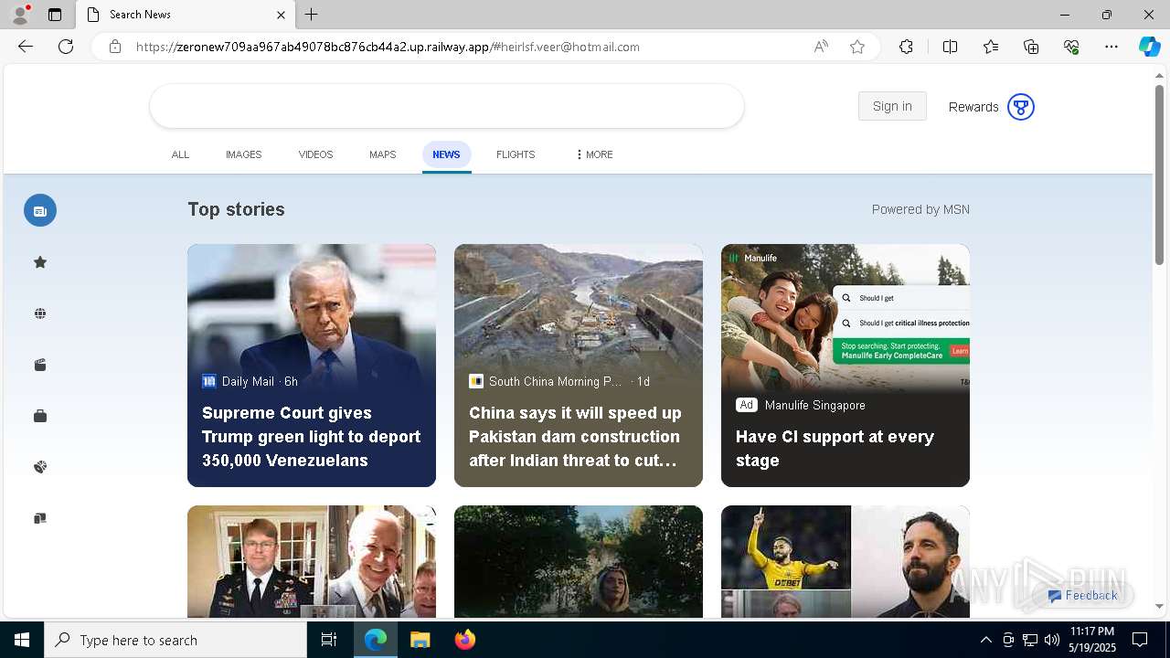
Task: Open Browser essentials heart icon
Action: pyautogui.click(x=1071, y=47)
